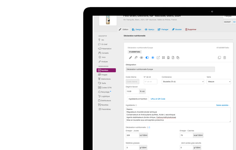Click the red Supprimer link
The height and width of the screenshot is (150, 236).
point(191,29)
